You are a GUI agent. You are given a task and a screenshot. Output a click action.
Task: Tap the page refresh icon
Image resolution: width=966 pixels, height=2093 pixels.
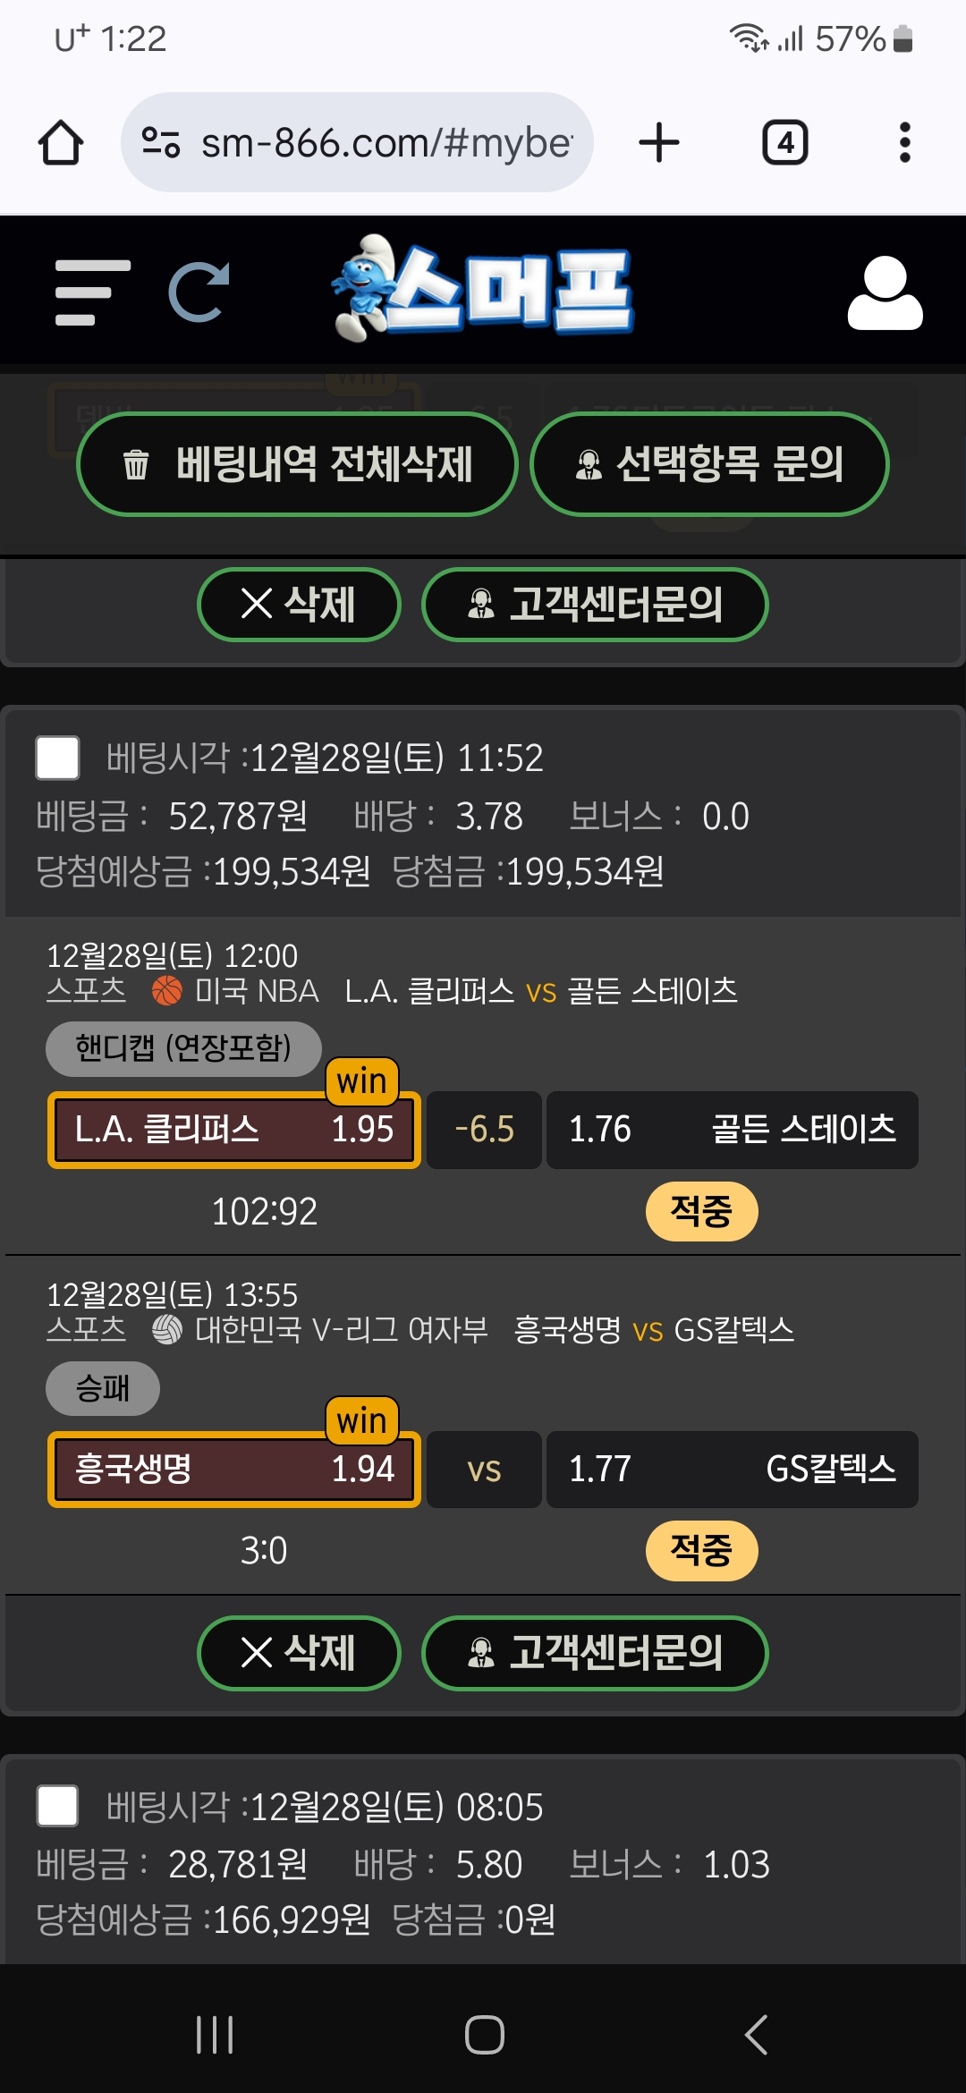(199, 292)
